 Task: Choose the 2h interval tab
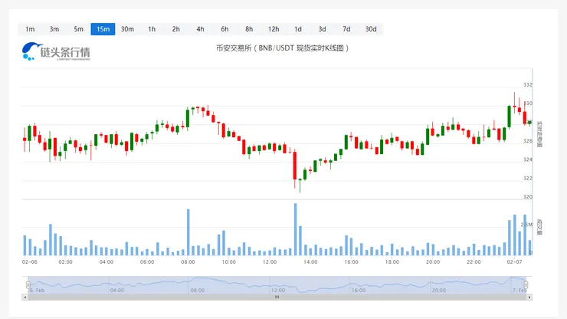pyautogui.click(x=176, y=29)
